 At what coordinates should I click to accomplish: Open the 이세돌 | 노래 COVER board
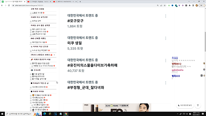[x=40, y=107]
